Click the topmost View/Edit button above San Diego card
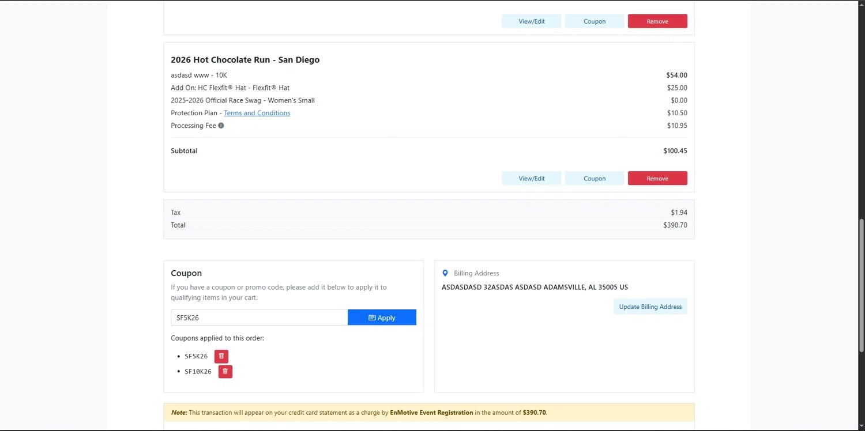865x431 pixels. tap(532, 21)
